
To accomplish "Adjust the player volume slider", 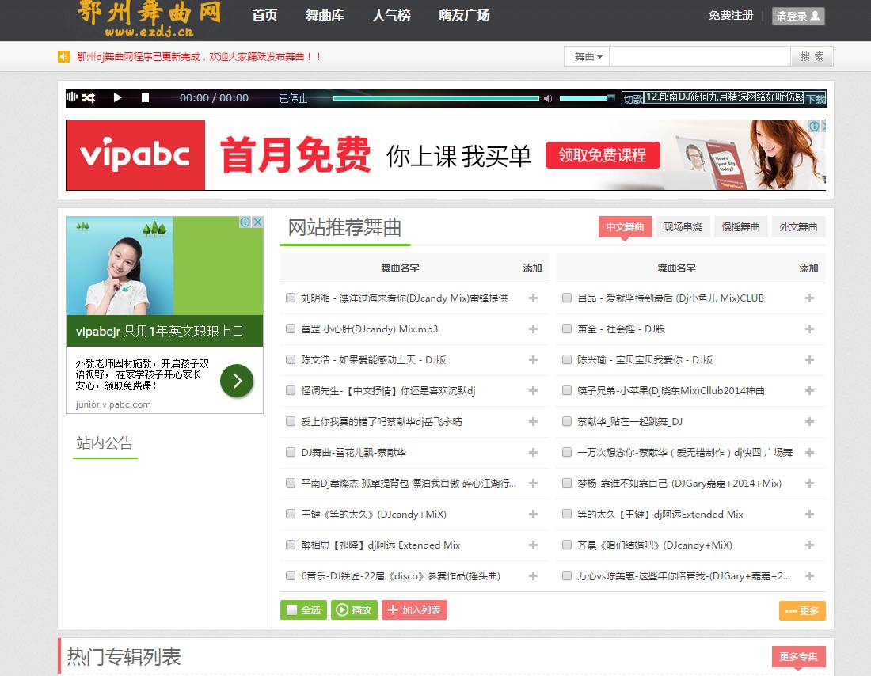I will [x=586, y=98].
